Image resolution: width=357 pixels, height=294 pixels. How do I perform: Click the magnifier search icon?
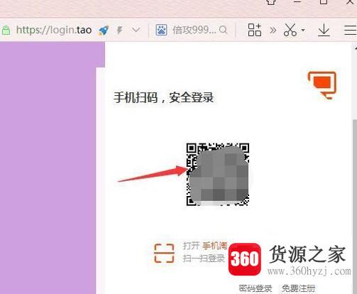223,30
